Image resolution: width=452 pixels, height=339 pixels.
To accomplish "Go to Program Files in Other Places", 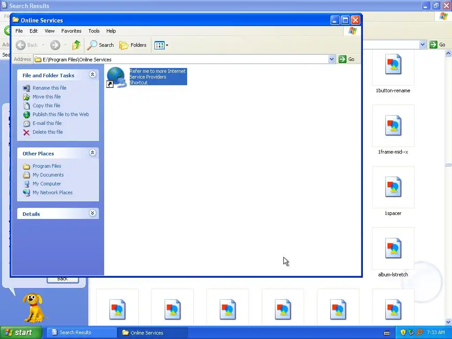I will [x=47, y=166].
